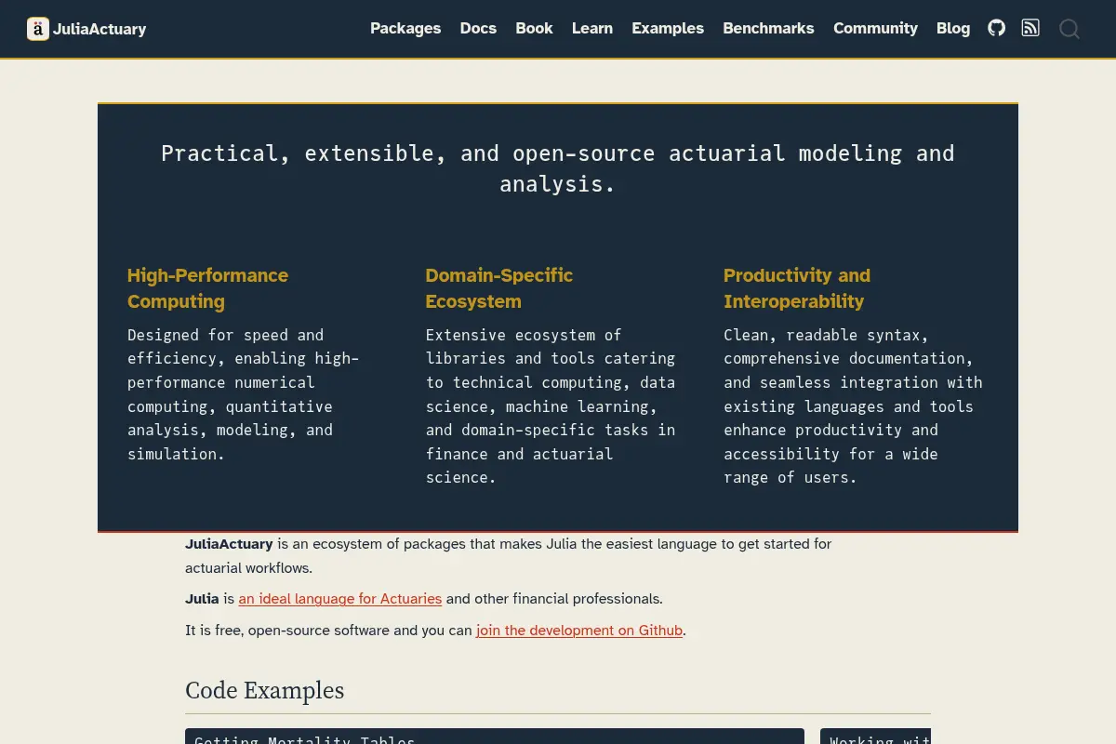View the Benchmarks page
The image size is (1116, 744).
(x=768, y=28)
